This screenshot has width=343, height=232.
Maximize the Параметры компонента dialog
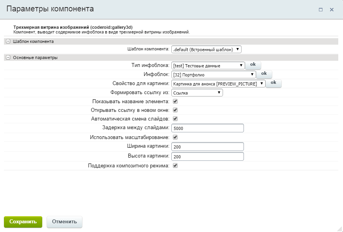tap(321, 9)
